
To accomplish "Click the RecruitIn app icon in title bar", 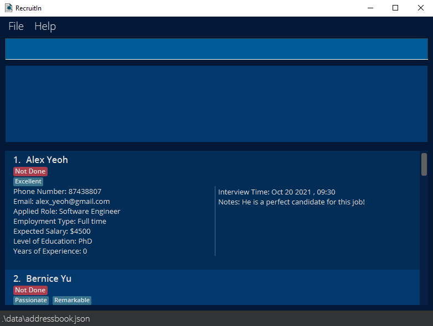I will (8, 8).
